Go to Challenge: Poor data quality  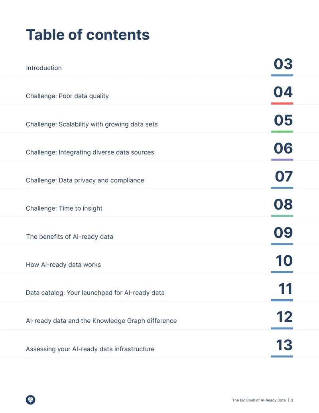click(67, 96)
